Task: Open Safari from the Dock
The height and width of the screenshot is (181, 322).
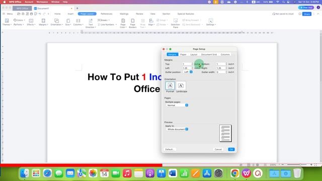Action: click(x=47, y=173)
